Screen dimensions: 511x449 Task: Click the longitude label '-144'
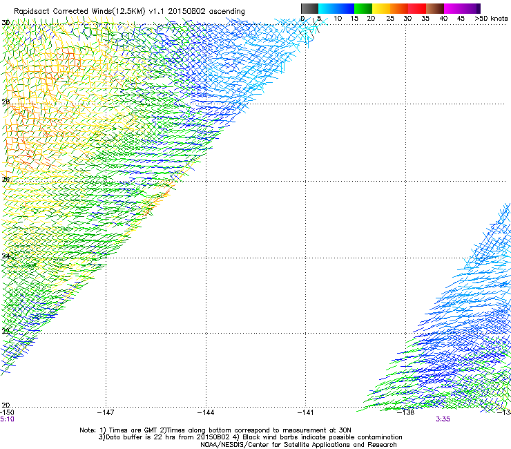(x=206, y=413)
